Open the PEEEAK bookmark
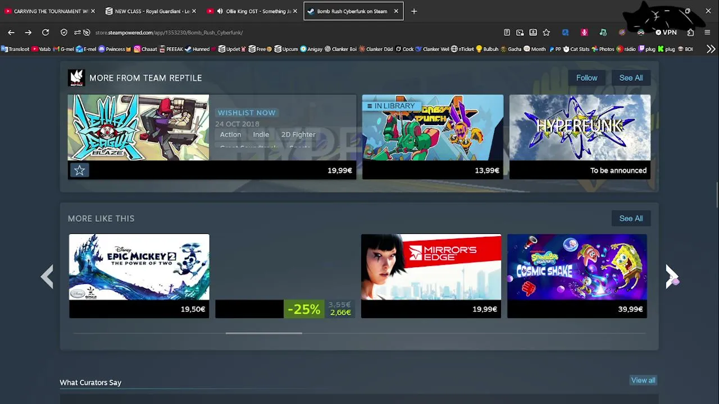Image resolution: width=719 pixels, height=404 pixels. click(x=171, y=49)
